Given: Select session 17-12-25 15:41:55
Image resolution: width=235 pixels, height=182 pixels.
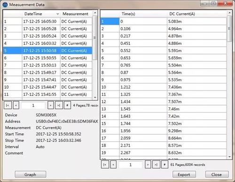Looking at the screenshot, I should click(x=47, y=94).
